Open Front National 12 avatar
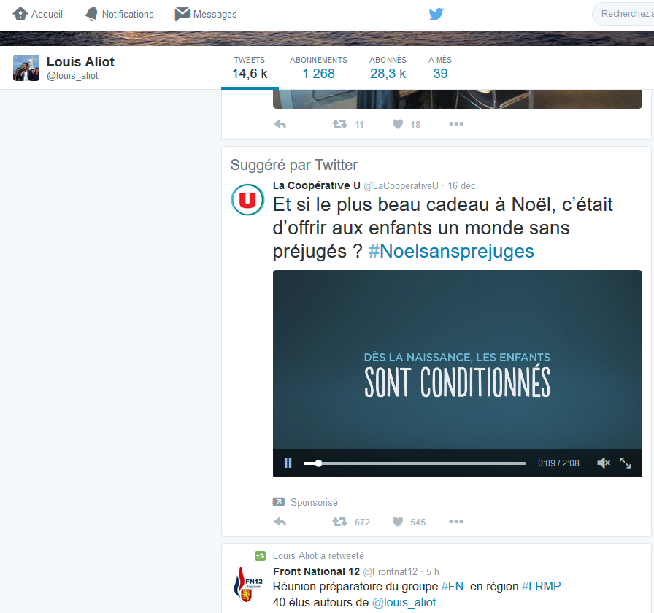Image resolution: width=654 pixels, height=613 pixels. (x=247, y=584)
